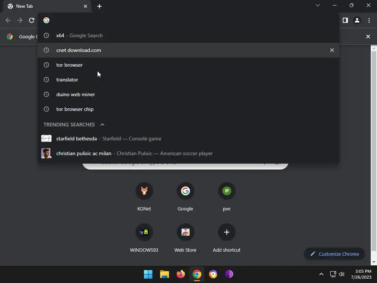Close the New Tab tab
The image size is (377, 283).
pyautogui.click(x=85, y=6)
